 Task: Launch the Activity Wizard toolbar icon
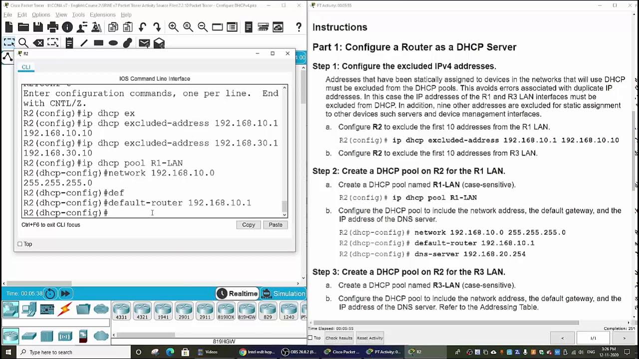pos(96,27)
